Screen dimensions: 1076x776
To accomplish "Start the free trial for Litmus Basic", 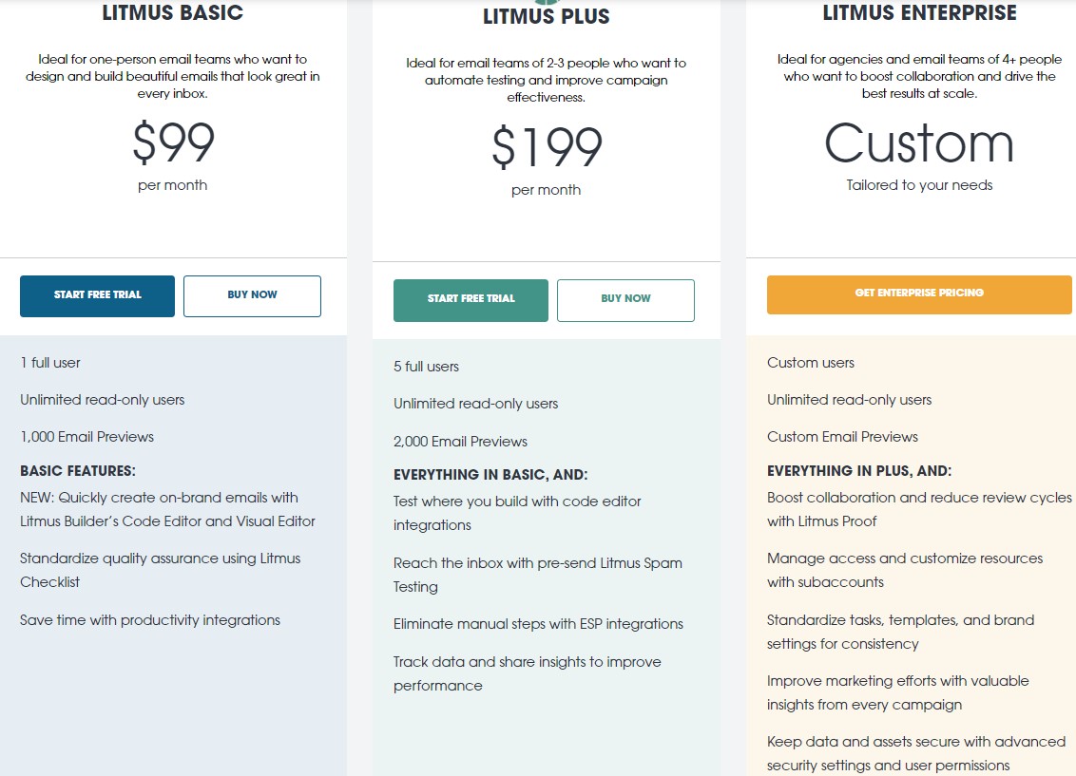I will (x=97, y=295).
